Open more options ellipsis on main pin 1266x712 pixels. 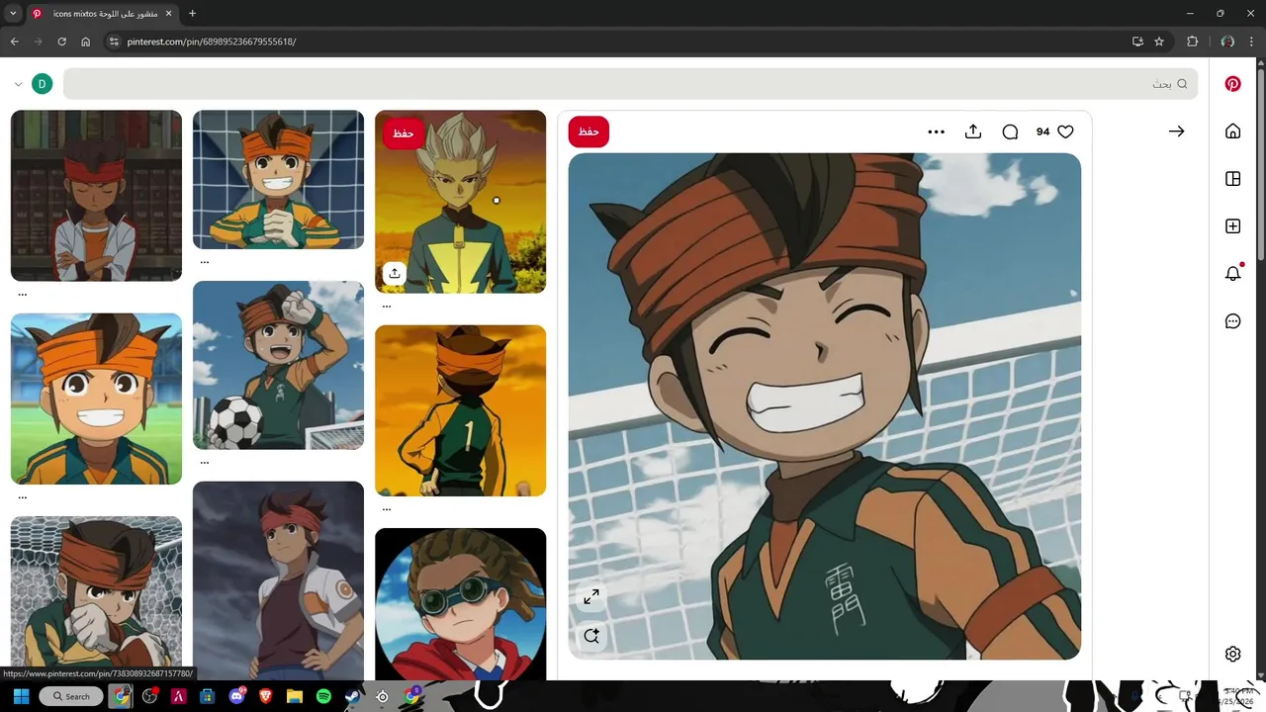(936, 132)
